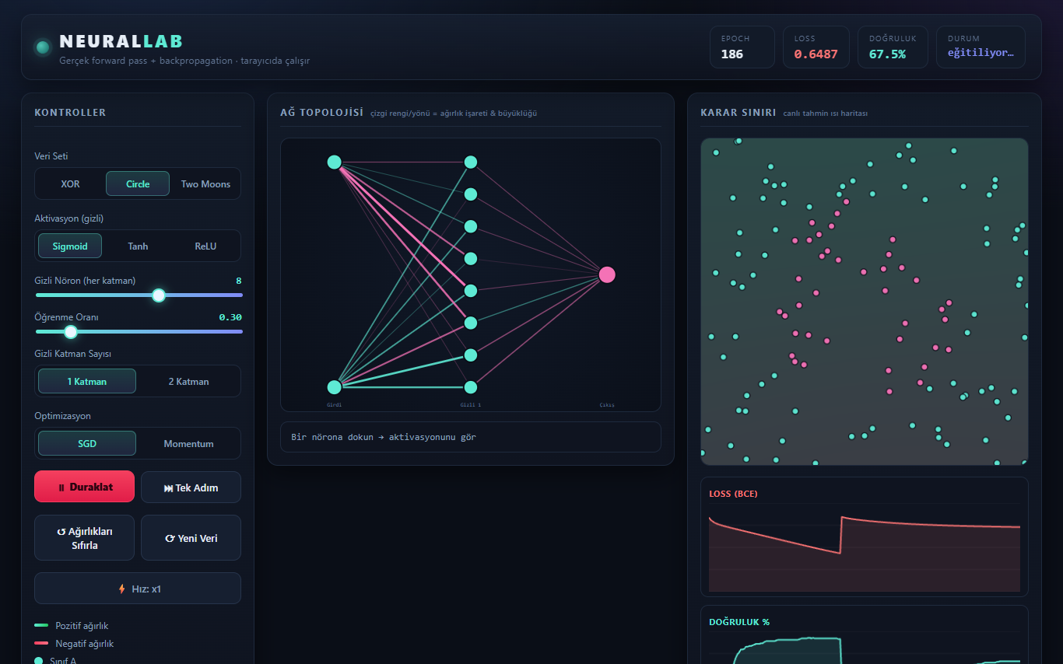
Task: Generate new data with Yeni Veri
Action: pyautogui.click(x=191, y=538)
